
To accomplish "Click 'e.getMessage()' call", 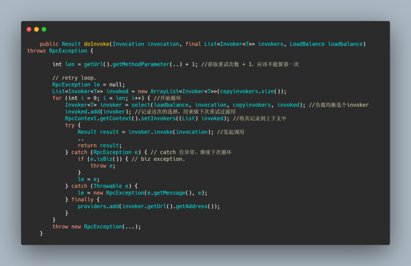I will tap(169, 193).
